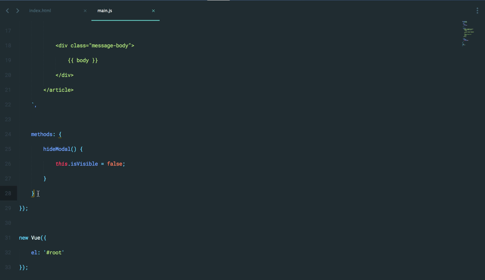Click the closing </article> tag
Image resolution: width=485 pixels, height=280 pixels.
(x=58, y=90)
